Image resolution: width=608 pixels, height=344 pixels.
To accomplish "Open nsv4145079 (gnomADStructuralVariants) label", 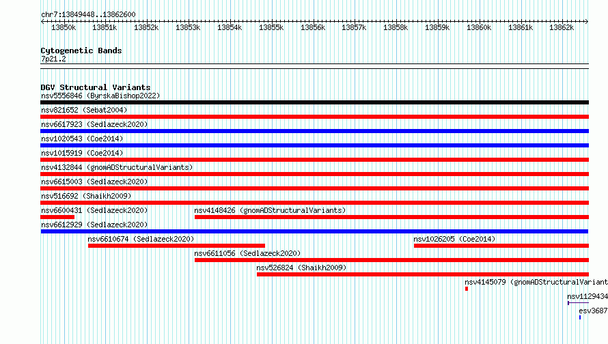I will click(536, 282).
